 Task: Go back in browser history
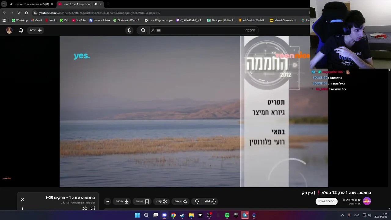[x=4, y=13]
